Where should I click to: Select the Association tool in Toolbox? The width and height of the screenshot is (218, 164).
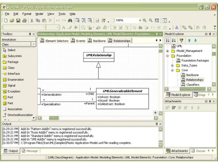[13, 109]
